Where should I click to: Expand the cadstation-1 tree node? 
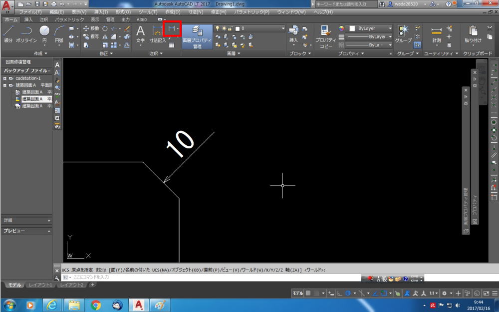tap(5, 78)
